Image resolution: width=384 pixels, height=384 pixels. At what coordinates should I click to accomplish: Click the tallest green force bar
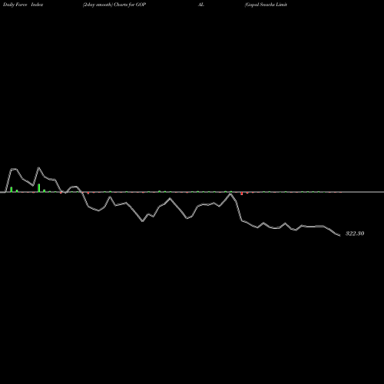(x=39, y=187)
